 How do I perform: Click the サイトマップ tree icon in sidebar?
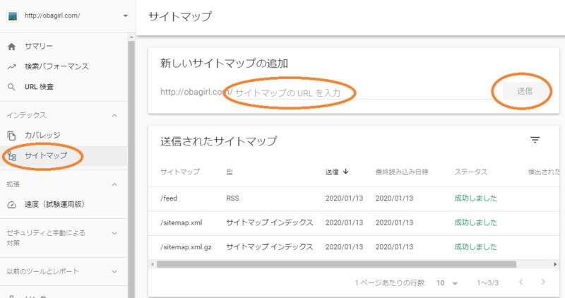[11, 156]
